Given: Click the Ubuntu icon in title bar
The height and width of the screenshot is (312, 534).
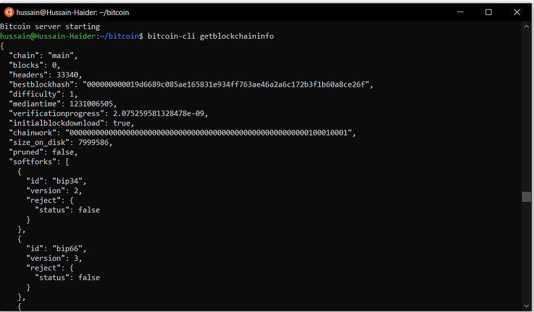Looking at the screenshot, I should [9, 12].
